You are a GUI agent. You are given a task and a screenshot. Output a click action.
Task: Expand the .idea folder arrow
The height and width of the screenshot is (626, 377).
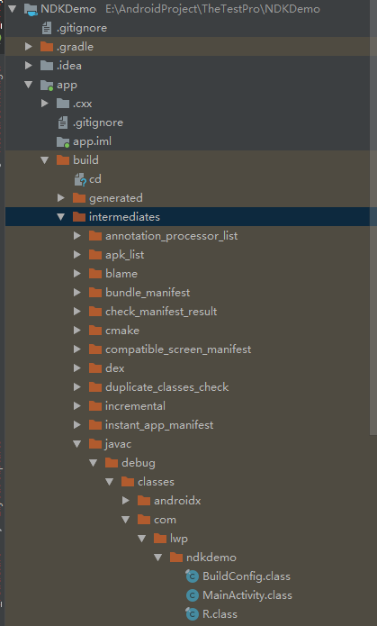tap(28, 66)
